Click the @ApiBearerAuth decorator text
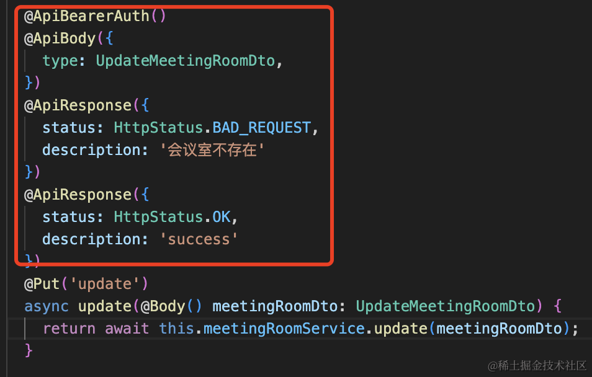 coord(86,16)
